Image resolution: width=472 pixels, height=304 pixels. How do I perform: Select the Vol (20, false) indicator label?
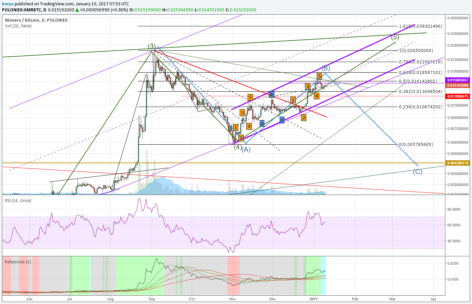click(x=18, y=26)
